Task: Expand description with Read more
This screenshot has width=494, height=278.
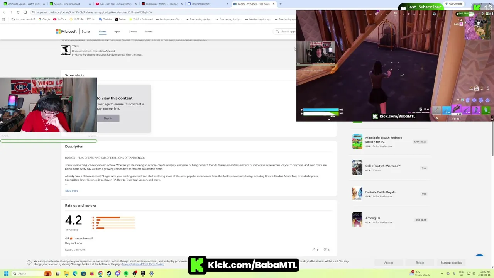Action: click(71, 191)
